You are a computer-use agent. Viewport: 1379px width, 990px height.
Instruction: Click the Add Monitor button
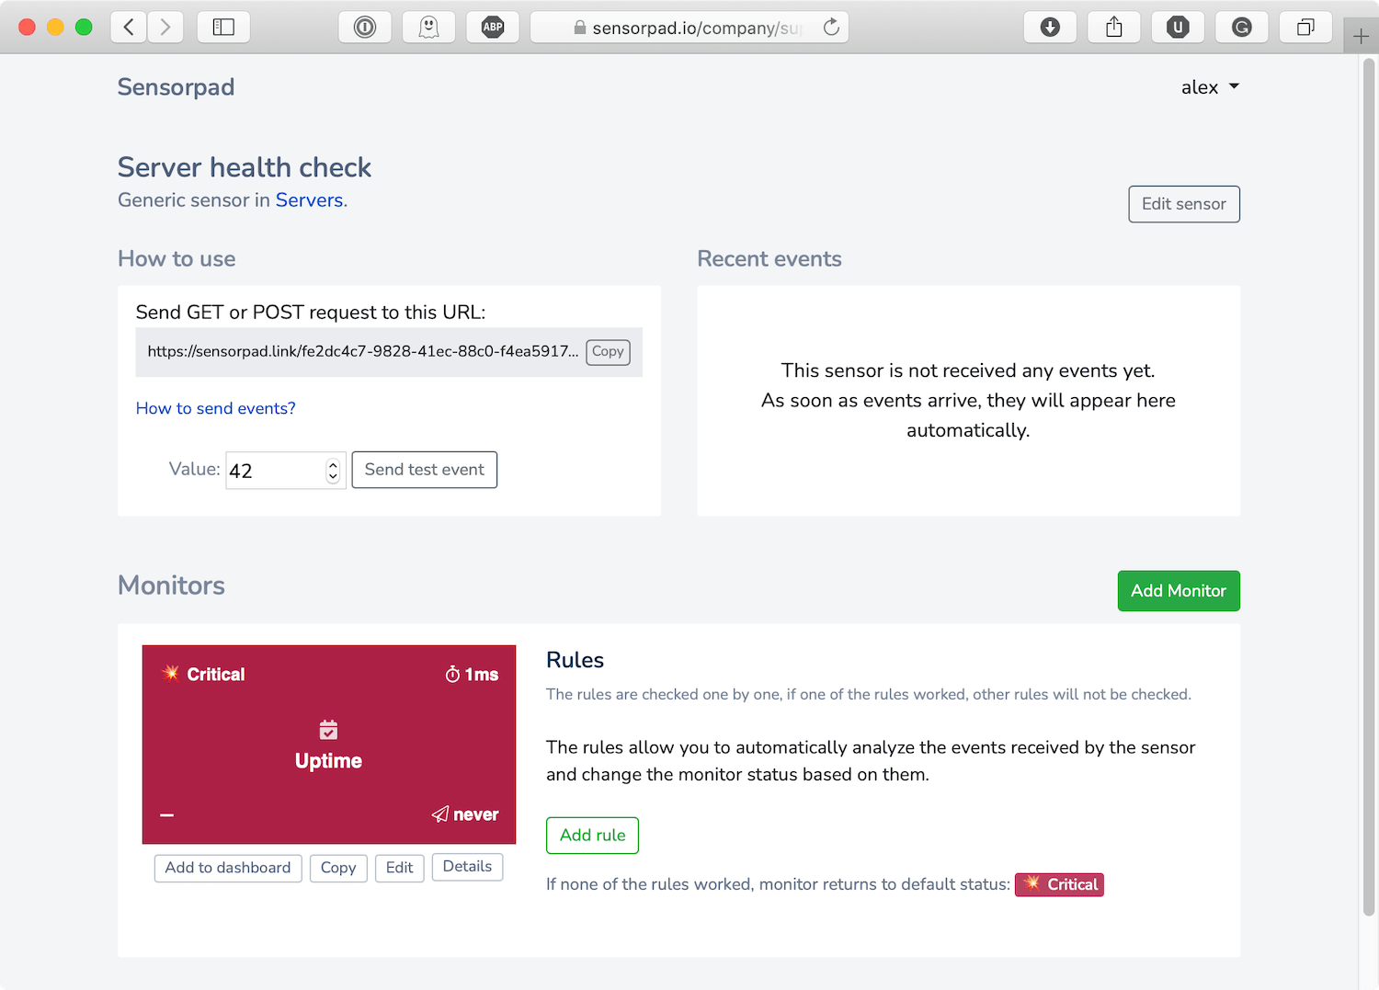point(1179,591)
